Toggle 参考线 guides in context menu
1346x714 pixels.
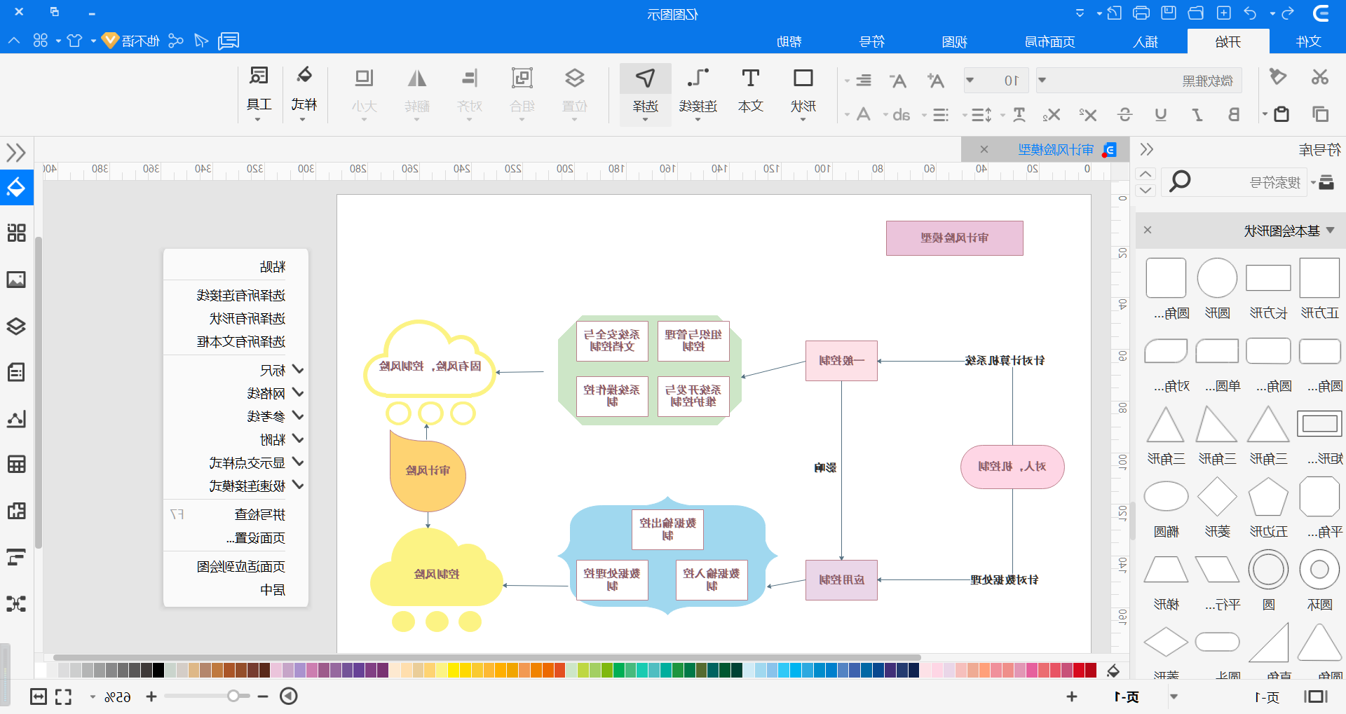click(266, 416)
